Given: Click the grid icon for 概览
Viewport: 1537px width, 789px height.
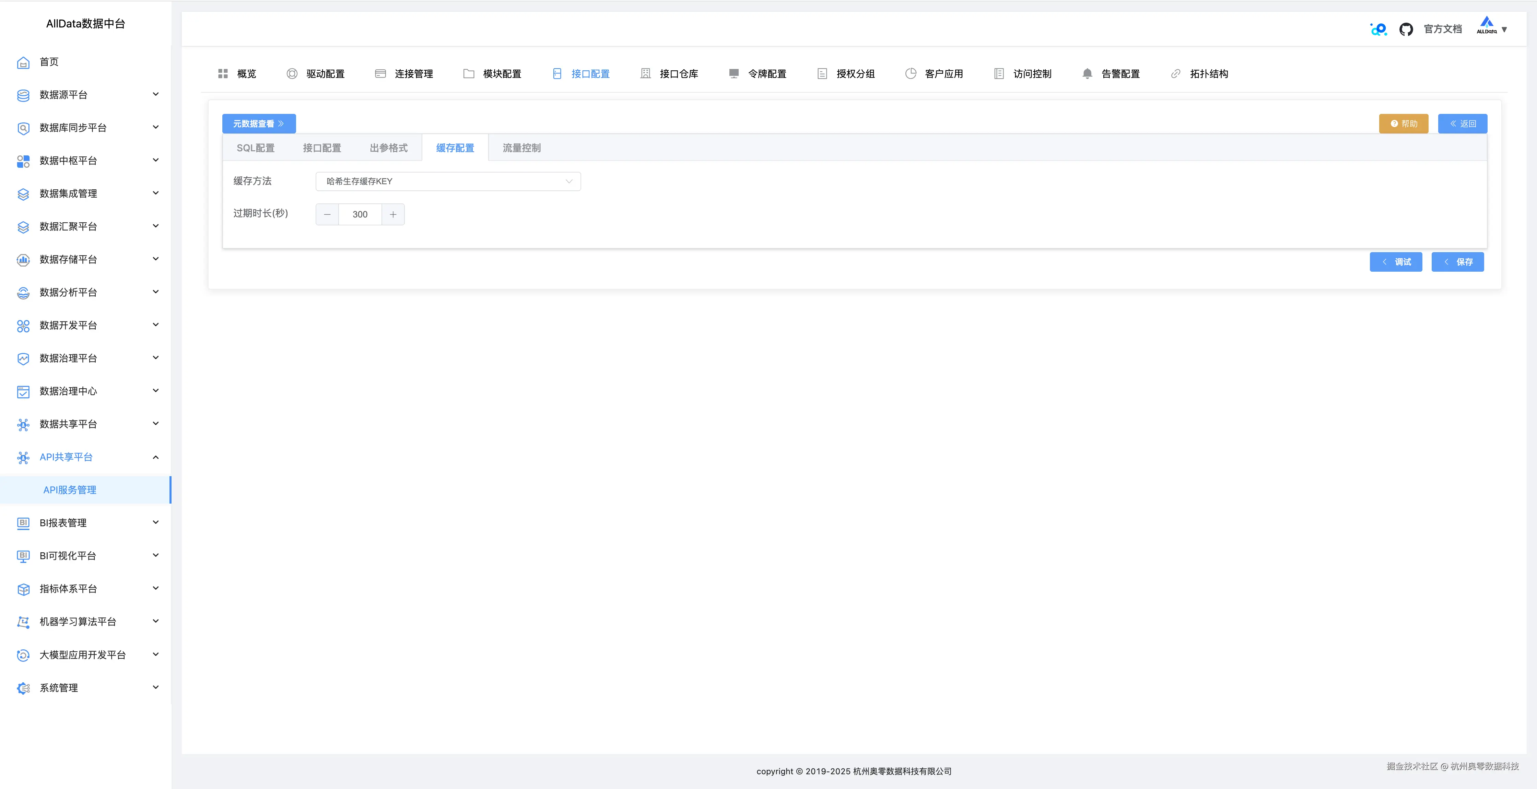Looking at the screenshot, I should click(x=223, y=73).
